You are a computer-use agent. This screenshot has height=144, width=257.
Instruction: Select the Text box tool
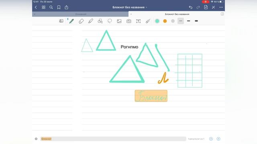point(138,21)
